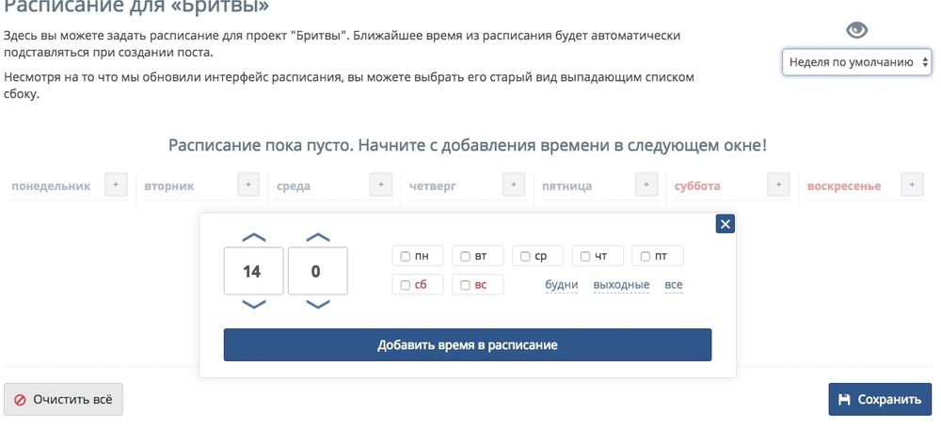Screen dimensions: 941x429
Task: Add time slot for понедельник
Action: [116, 184]
